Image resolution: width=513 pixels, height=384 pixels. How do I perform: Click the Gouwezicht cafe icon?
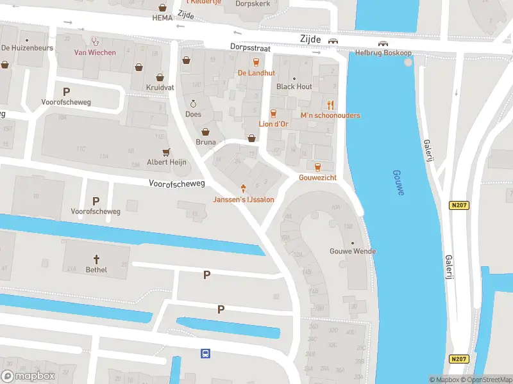click(317, 167)
